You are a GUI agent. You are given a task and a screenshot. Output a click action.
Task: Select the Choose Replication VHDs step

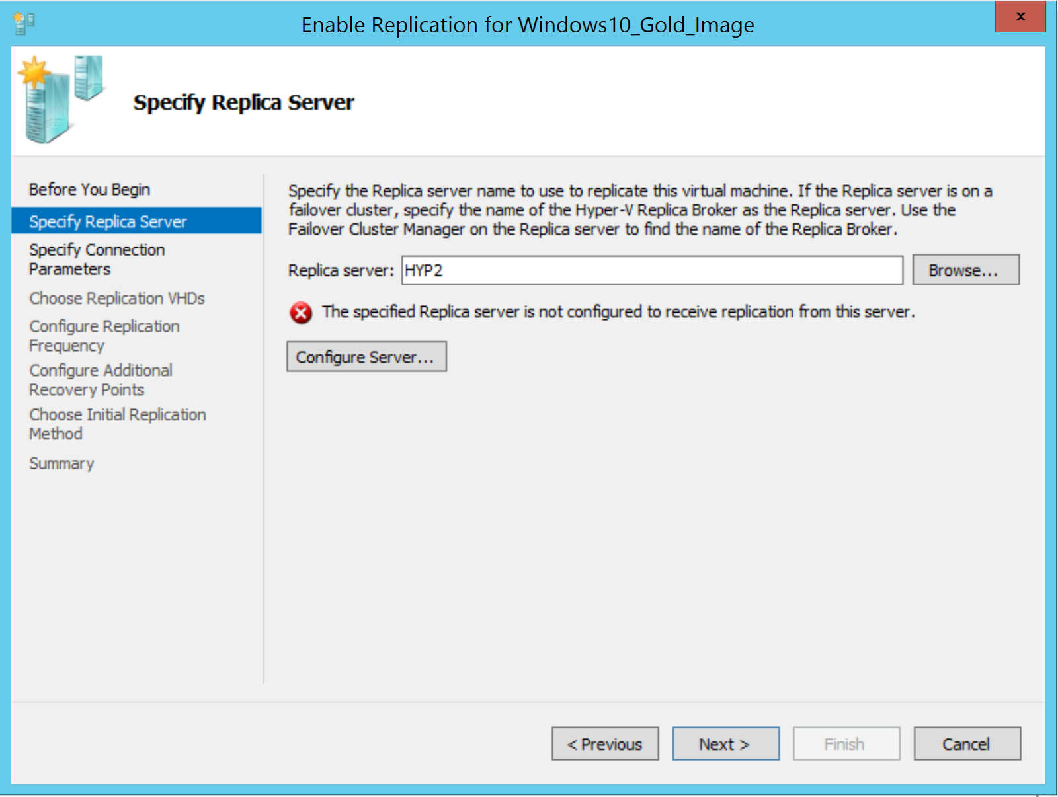tap(117, 299)
